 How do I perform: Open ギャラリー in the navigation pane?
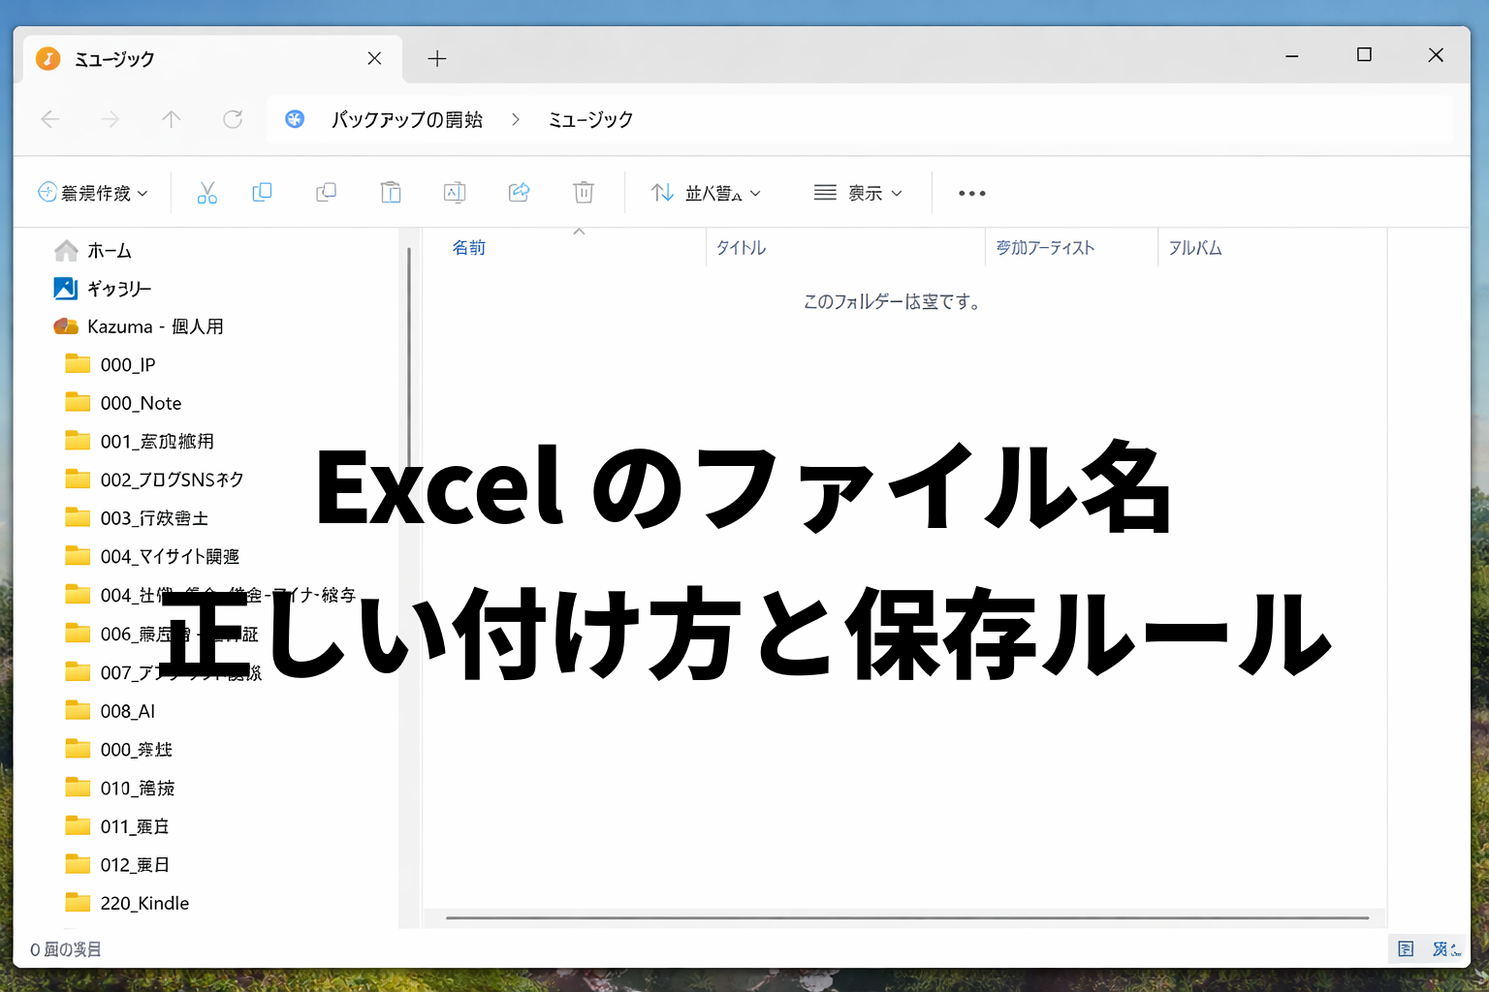119,289
